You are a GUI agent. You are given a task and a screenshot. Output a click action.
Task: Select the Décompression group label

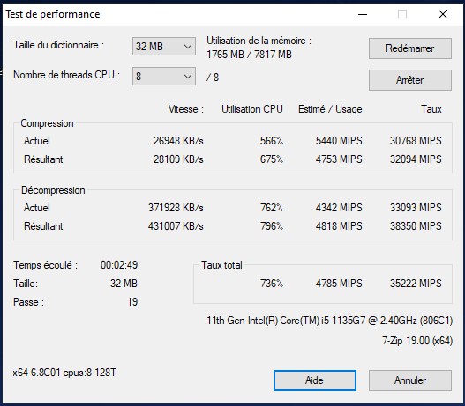[x=53, y=190]
